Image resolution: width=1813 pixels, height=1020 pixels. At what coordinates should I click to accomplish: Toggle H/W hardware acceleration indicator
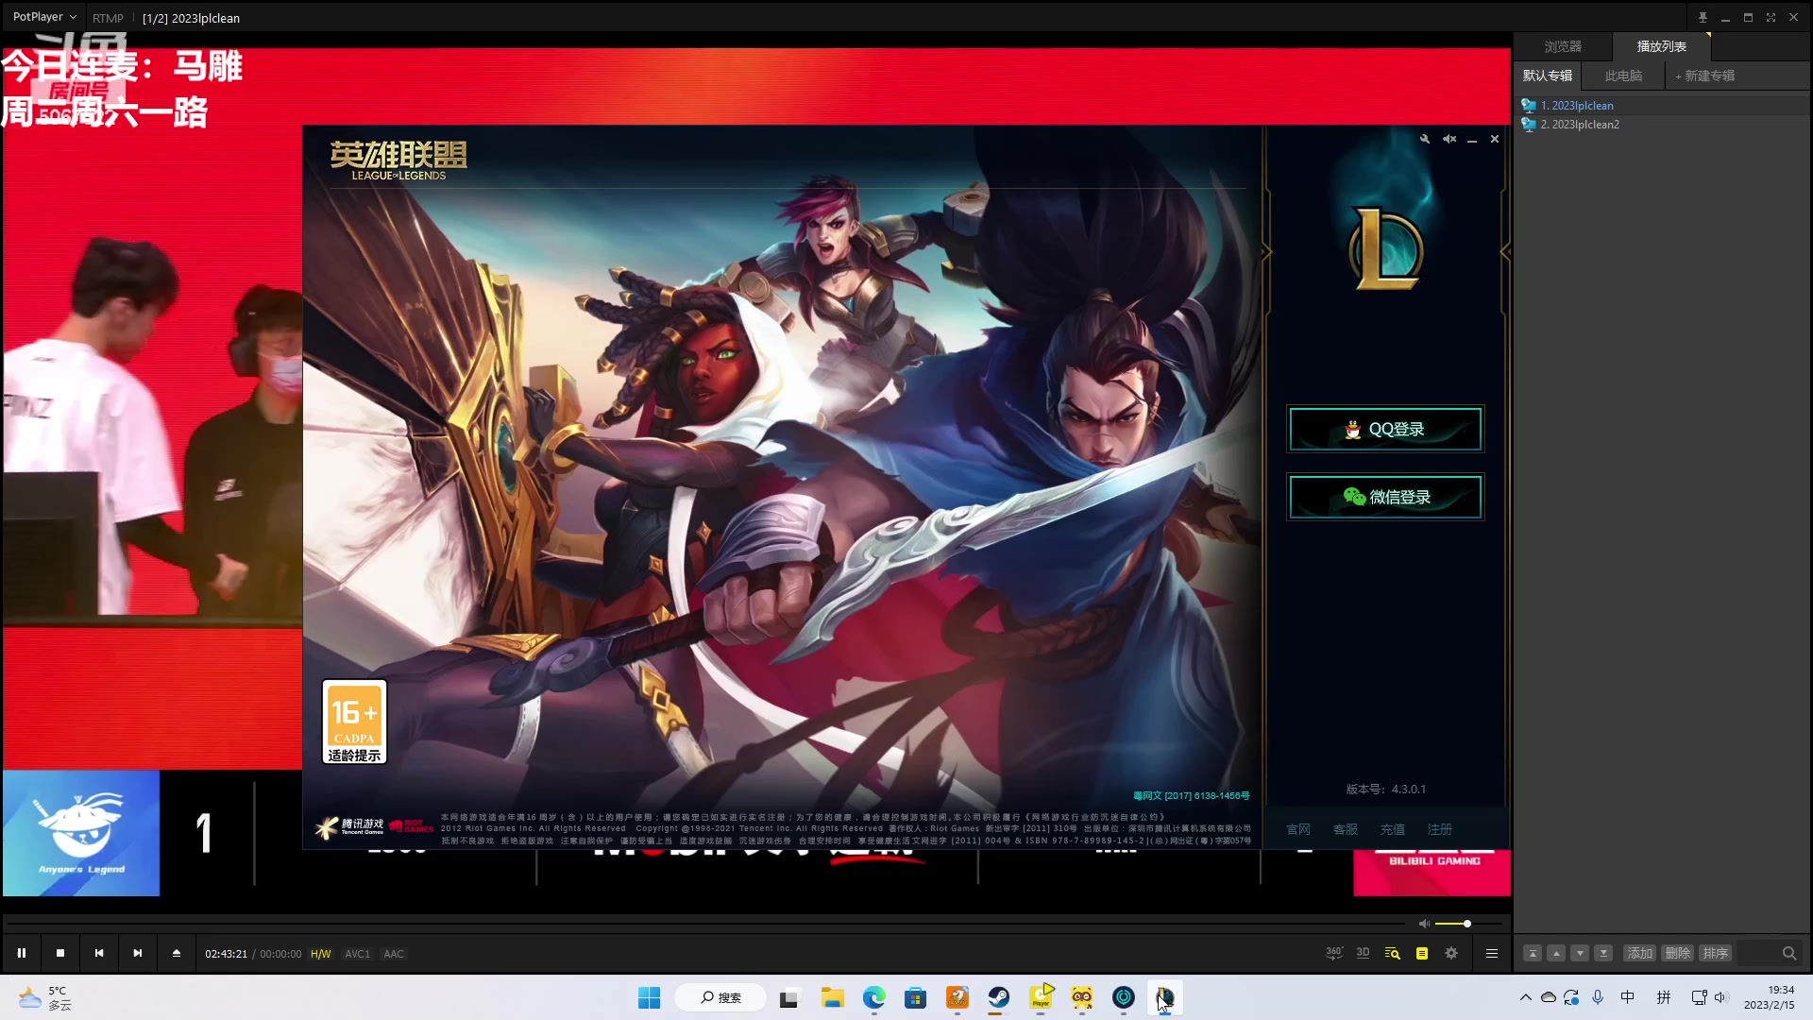[x=321, y=954]
